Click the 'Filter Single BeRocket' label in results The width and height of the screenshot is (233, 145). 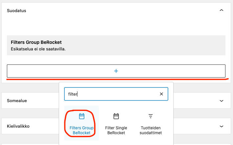pos(116,130)
